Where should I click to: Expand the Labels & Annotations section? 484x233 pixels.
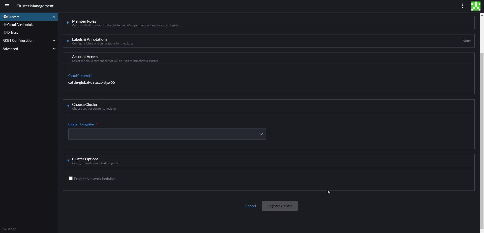coord(68,41)
